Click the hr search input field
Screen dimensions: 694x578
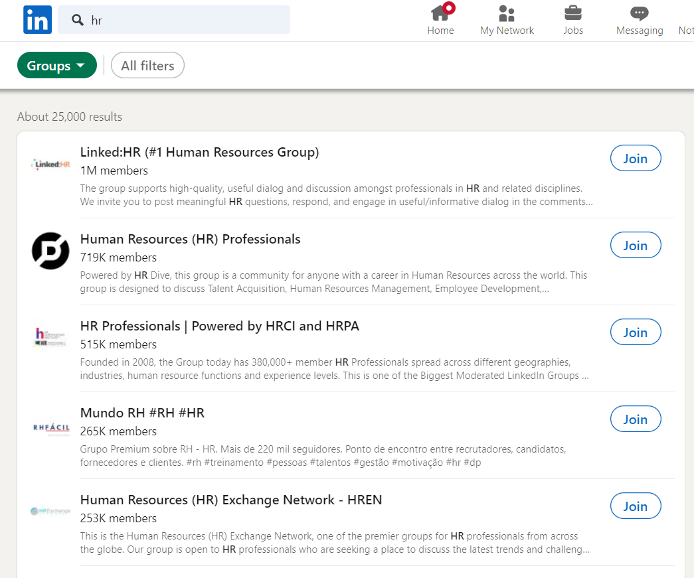(x=174, y=20)
